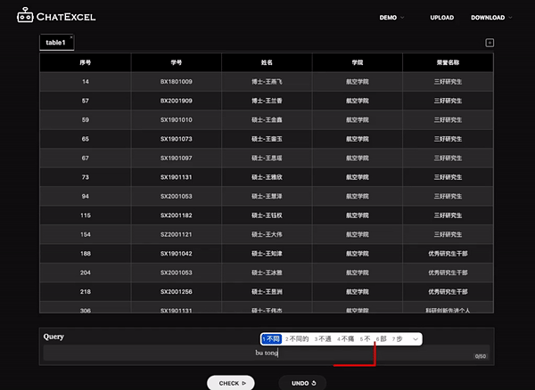The height and width of the screenshot is (390, 535).
Task: Click sequence number 188 cell
Action: coord(86,254)
